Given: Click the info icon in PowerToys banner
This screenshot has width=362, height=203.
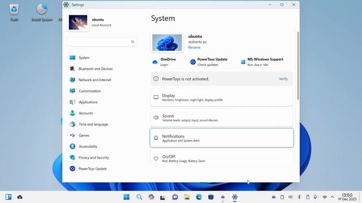Looking at the screenshot, I should [156, 79].
